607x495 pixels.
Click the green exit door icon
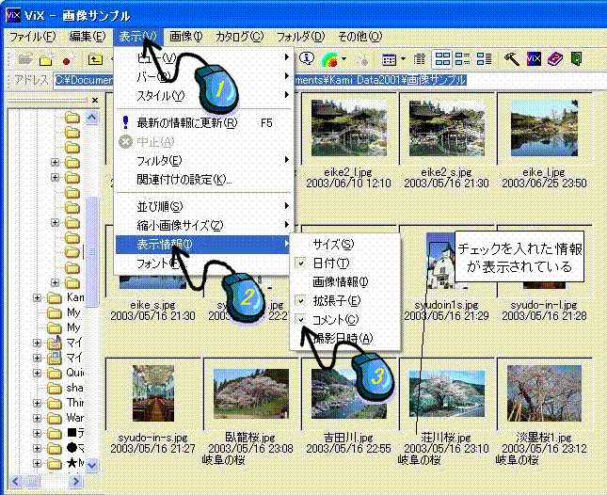click(x=574, y=59)
